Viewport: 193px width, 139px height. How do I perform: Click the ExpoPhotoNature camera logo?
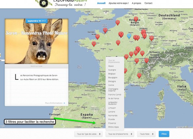44,3
